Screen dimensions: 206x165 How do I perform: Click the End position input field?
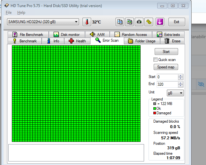167,84
